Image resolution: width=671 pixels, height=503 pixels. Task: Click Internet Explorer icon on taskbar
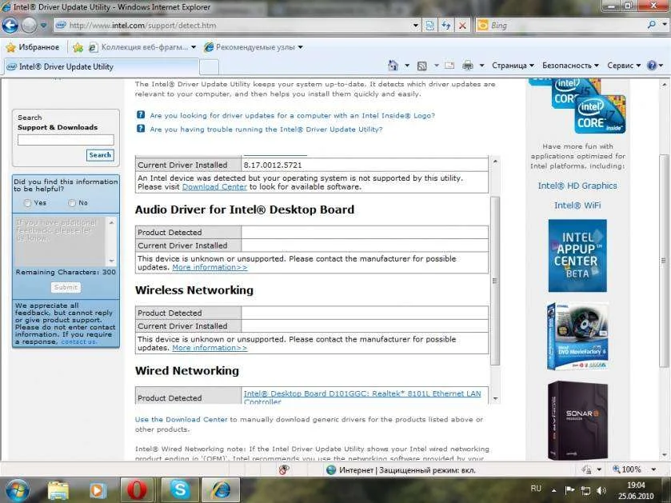coord(221,490)
